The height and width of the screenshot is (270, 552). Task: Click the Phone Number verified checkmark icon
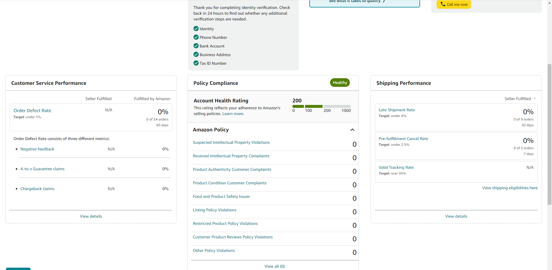(196, 37)
